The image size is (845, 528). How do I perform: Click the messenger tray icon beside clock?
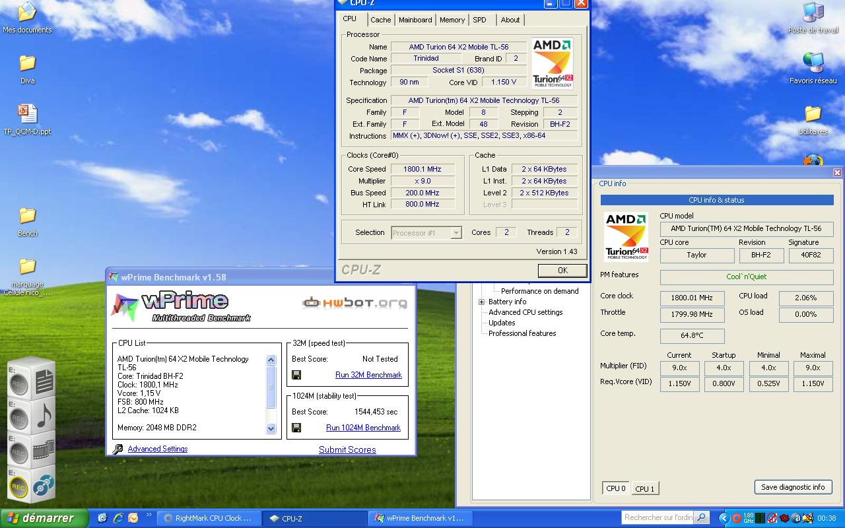pos(808,518)
